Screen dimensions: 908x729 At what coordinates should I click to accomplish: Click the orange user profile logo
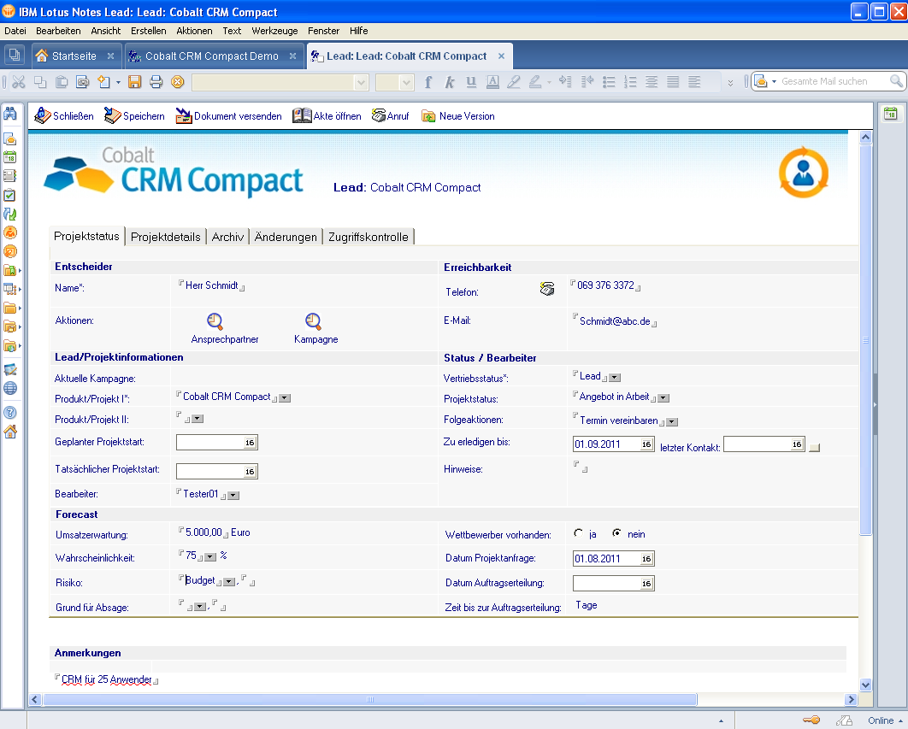[803, 173]
